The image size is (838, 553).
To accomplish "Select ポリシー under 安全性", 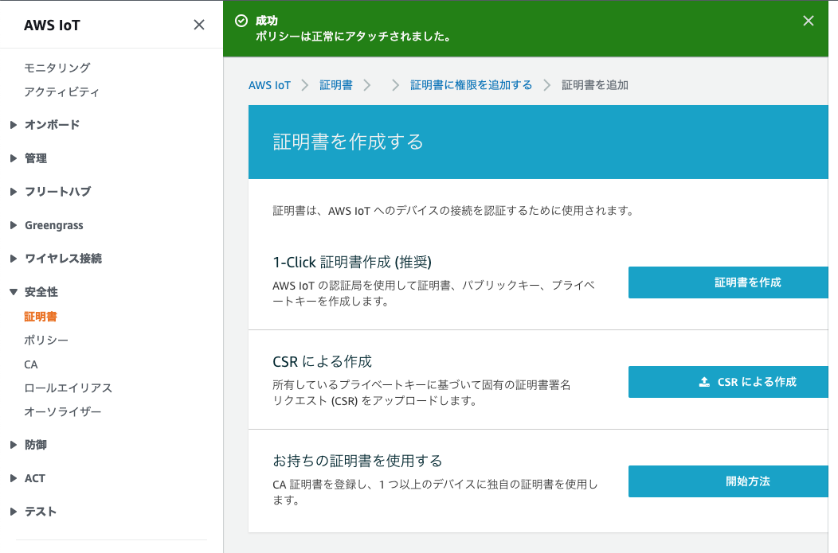I will click(46, 340).
